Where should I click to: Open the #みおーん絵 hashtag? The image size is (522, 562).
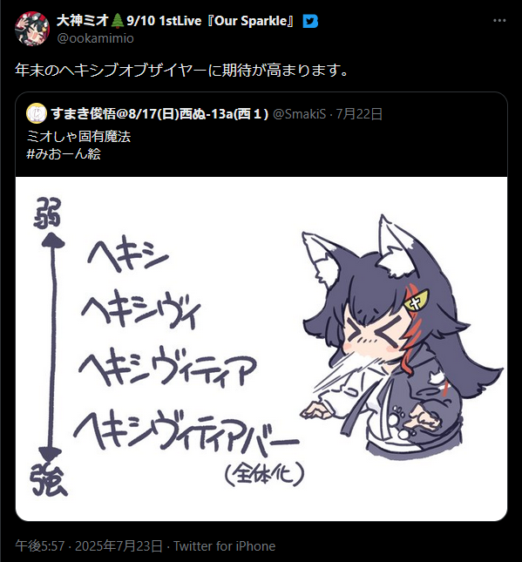point(64,153)
